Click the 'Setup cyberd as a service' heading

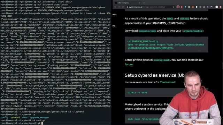click(x=155, y=75)
